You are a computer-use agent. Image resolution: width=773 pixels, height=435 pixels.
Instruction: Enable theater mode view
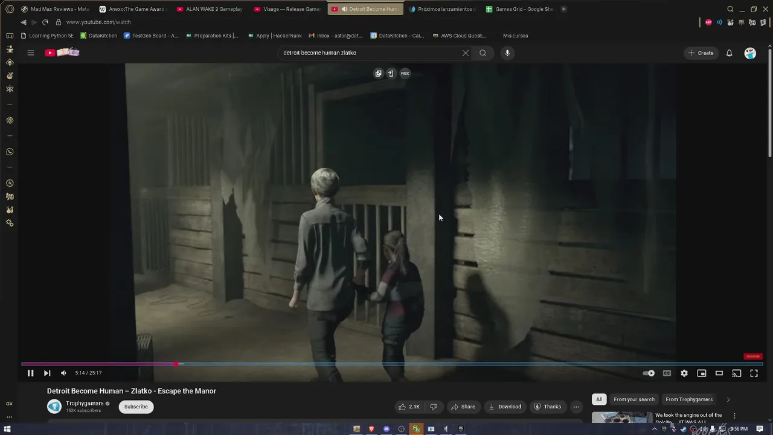click(719, 373)
